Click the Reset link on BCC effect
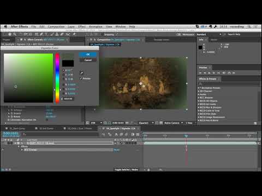262x196 pixels. [x=116, y=150]
